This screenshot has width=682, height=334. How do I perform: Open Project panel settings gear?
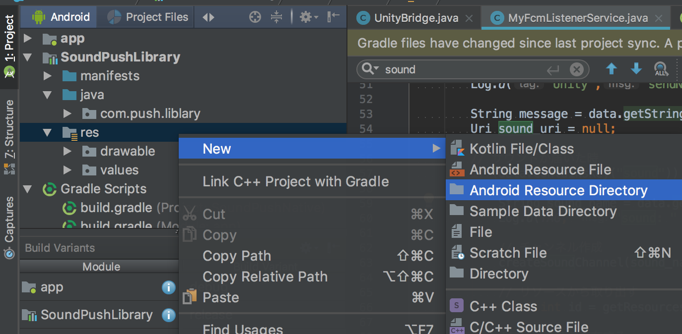[x=305, y=17]
